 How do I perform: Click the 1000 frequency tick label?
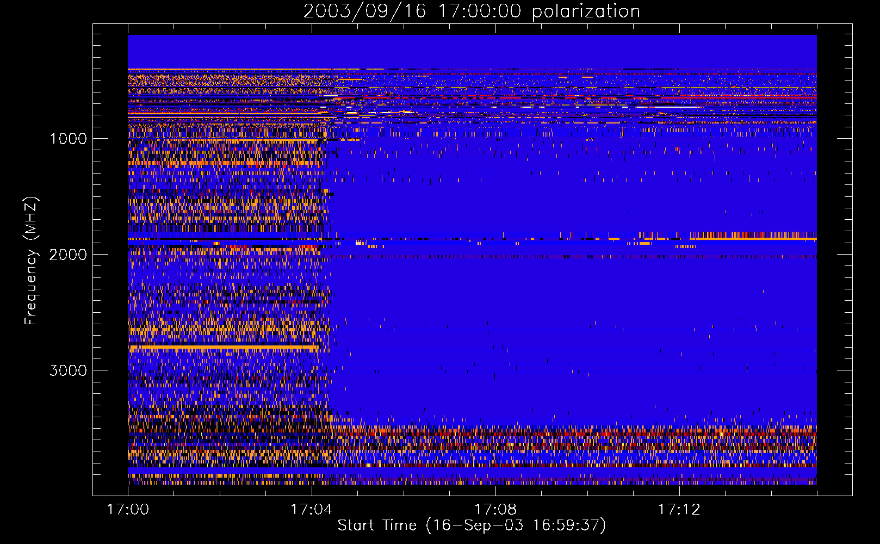tap(68, 139)
